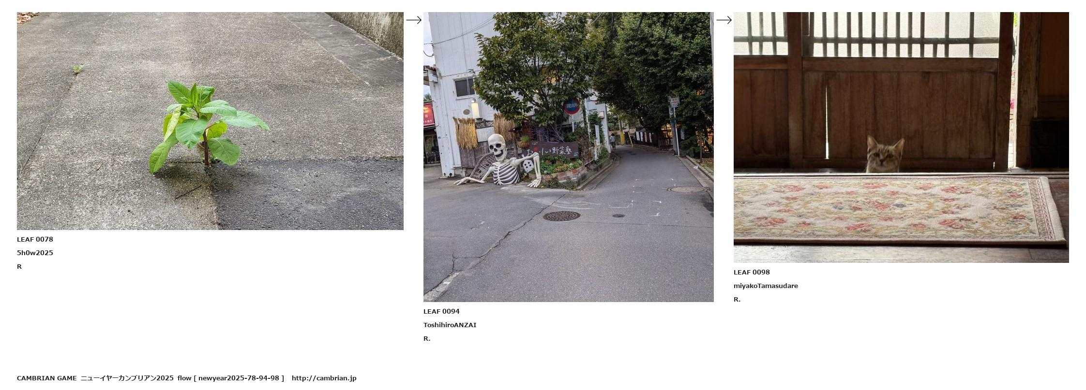Click the arrow between second and third photos

pos(724,20)
